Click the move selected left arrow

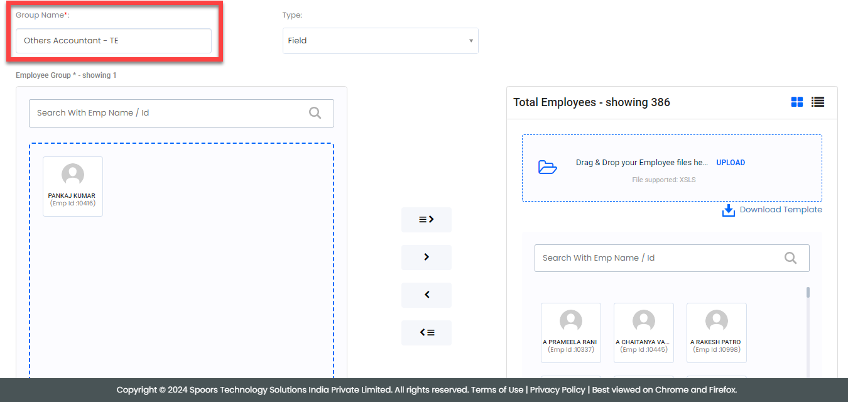(427, 295)
